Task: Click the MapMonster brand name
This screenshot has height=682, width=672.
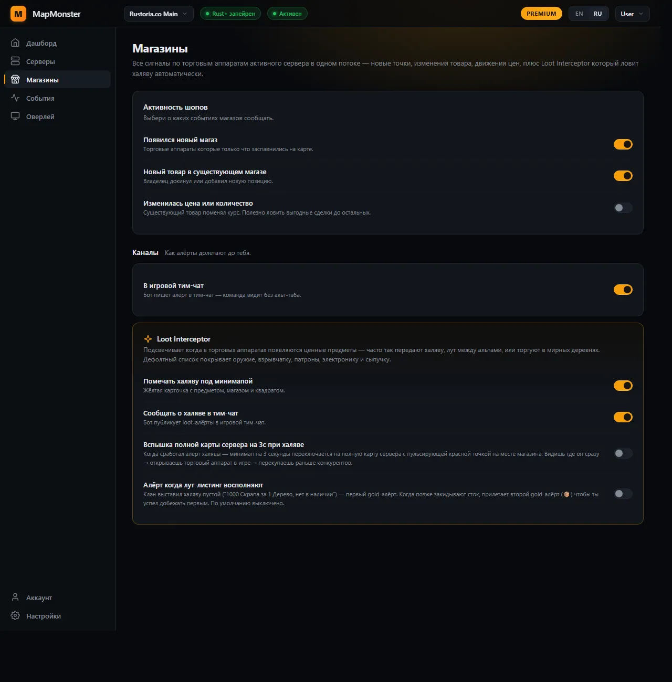Action: 57,14
